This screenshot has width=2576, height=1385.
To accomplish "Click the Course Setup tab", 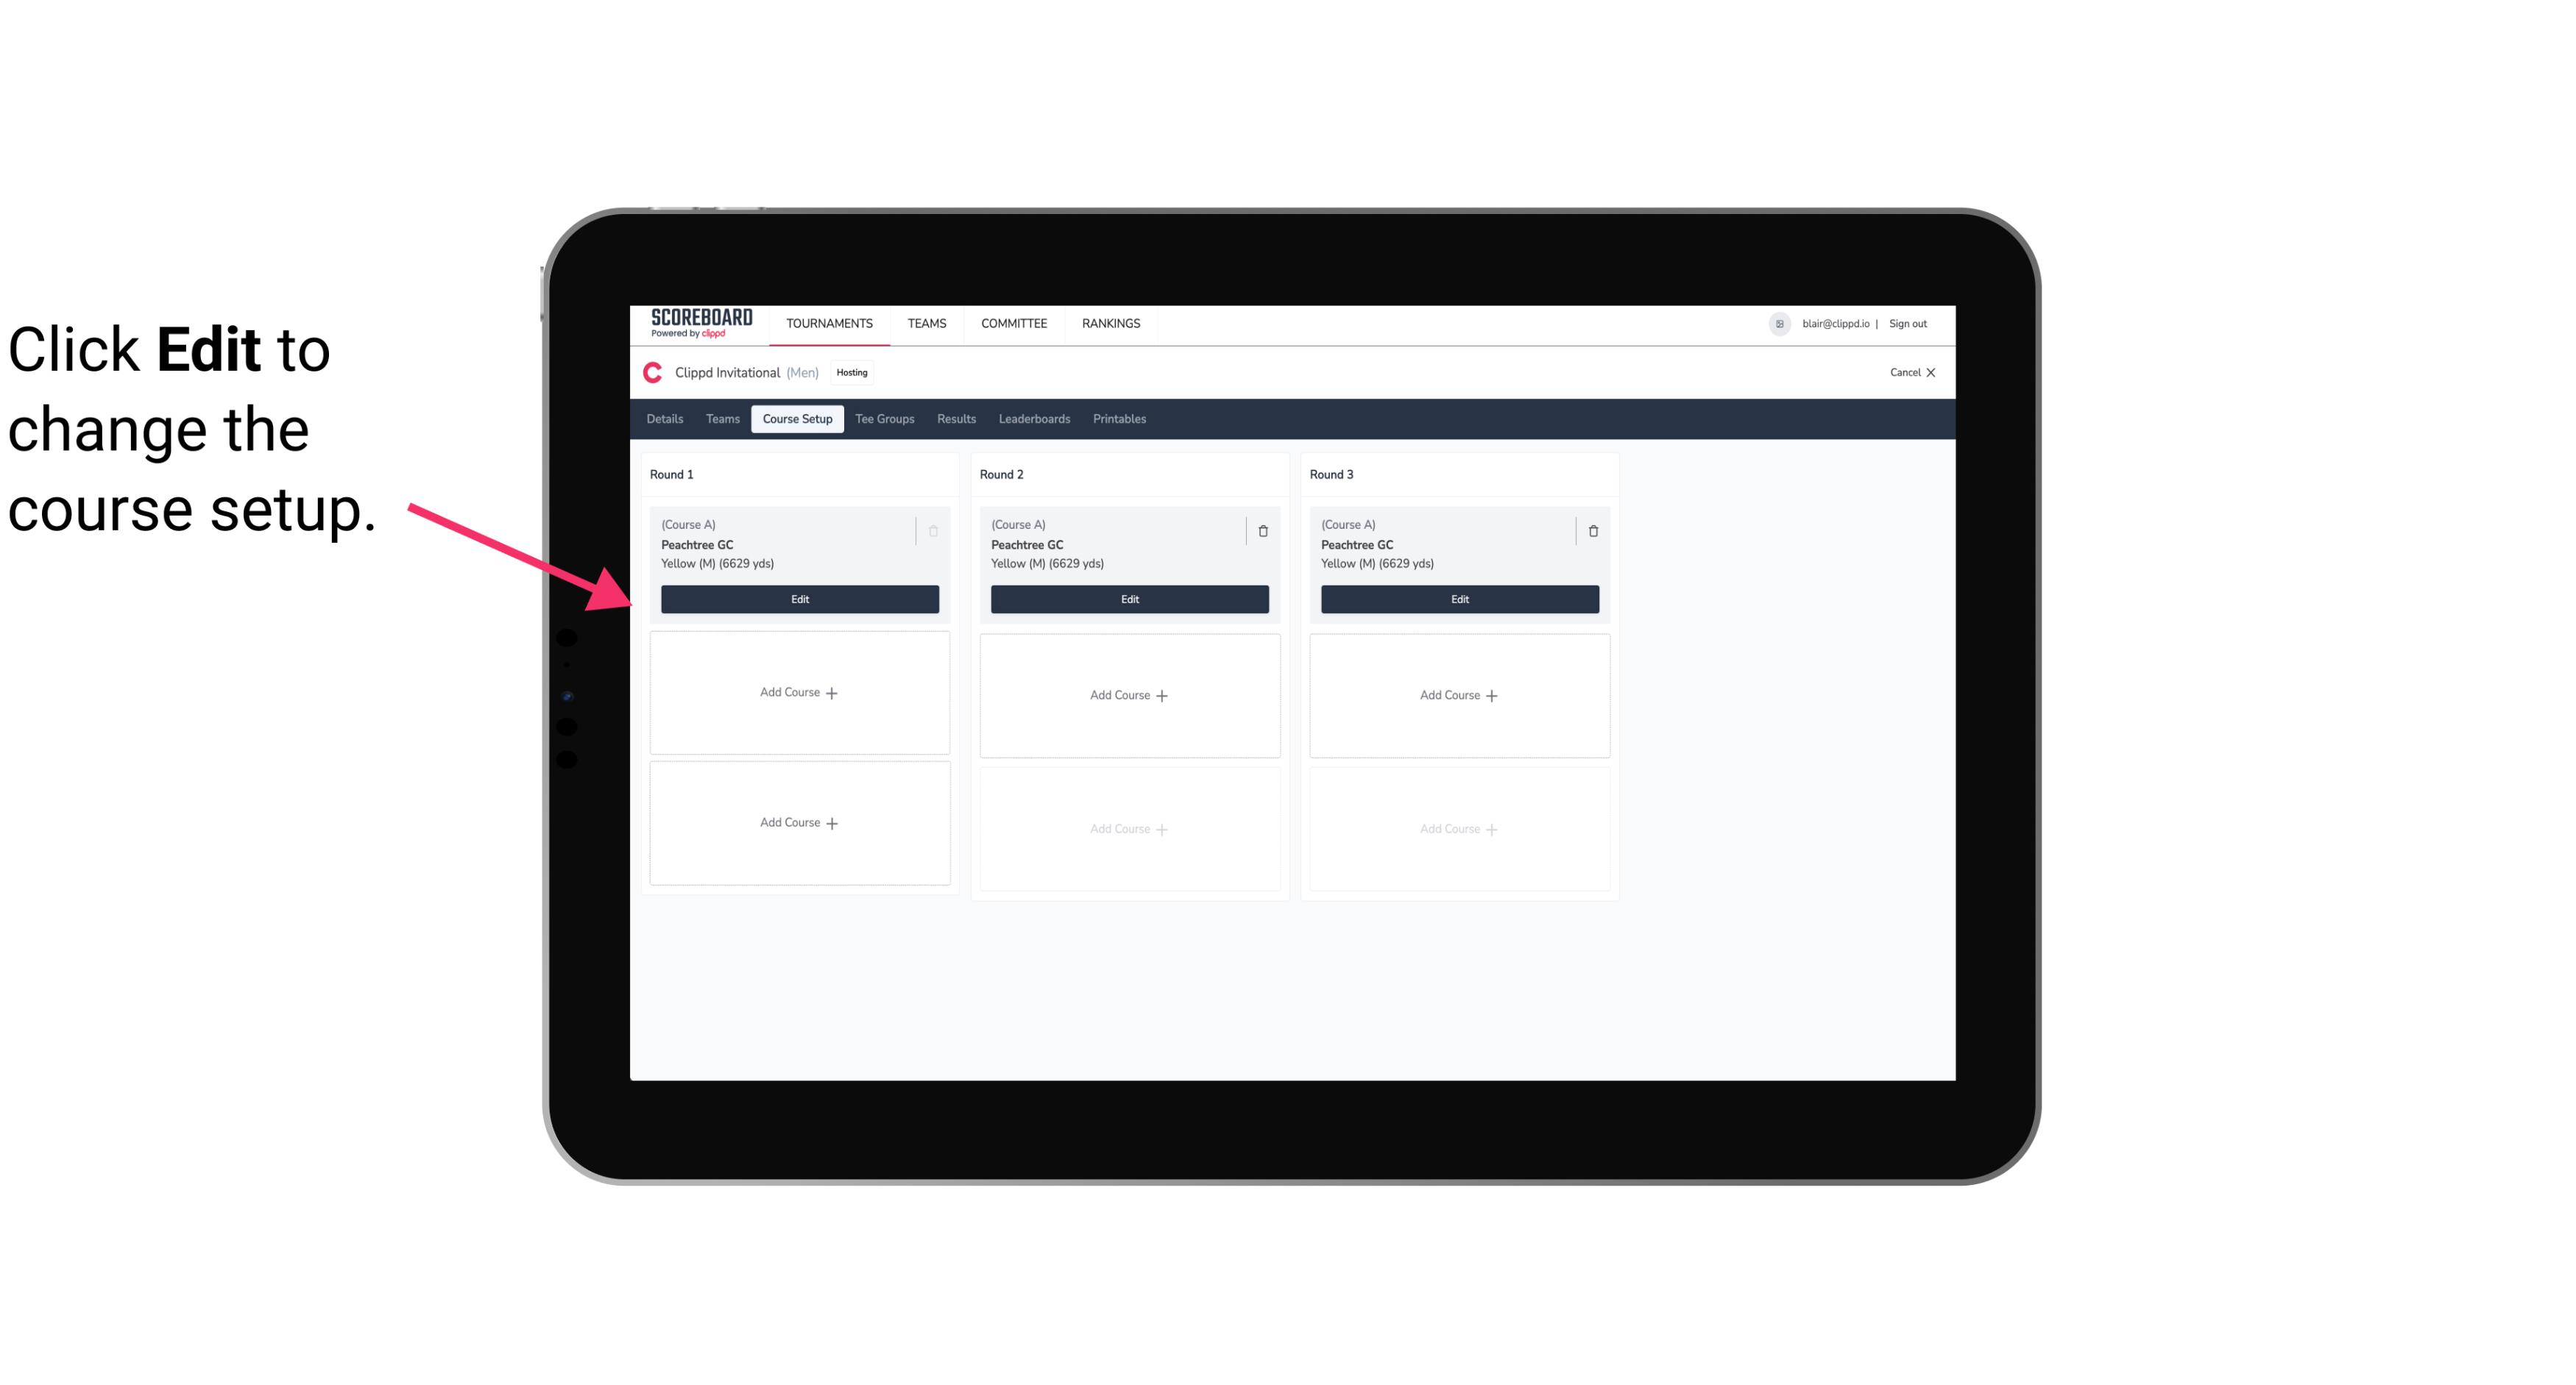I will [795, 418].
